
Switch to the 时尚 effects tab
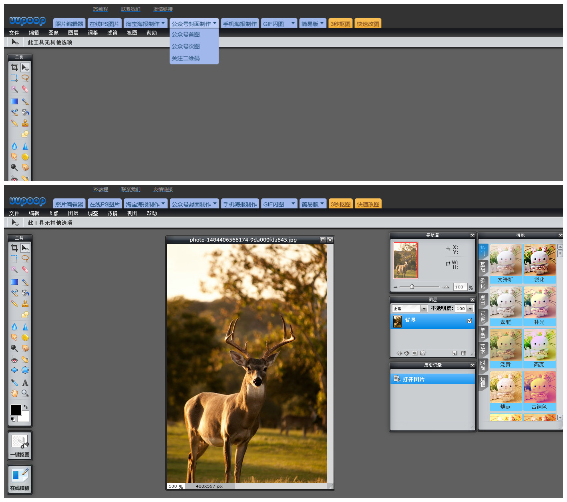(483, 366)
